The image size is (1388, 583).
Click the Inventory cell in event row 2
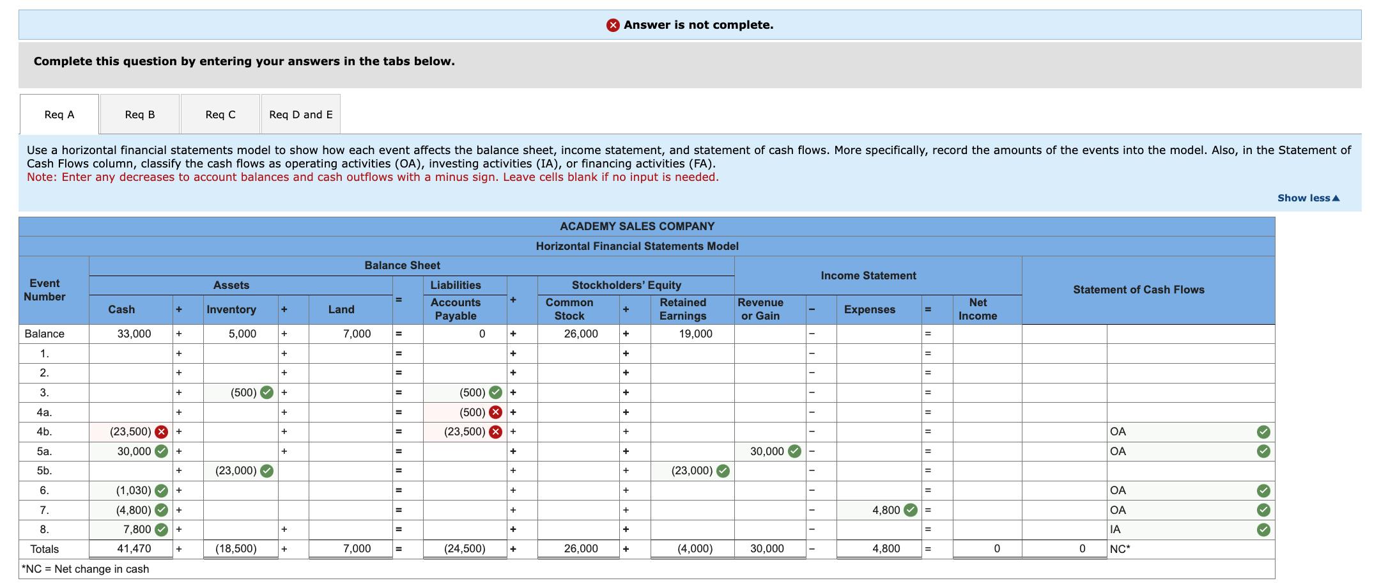click(x=241, y=373)
